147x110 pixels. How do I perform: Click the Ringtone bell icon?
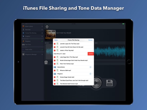(x=23, y=41)
